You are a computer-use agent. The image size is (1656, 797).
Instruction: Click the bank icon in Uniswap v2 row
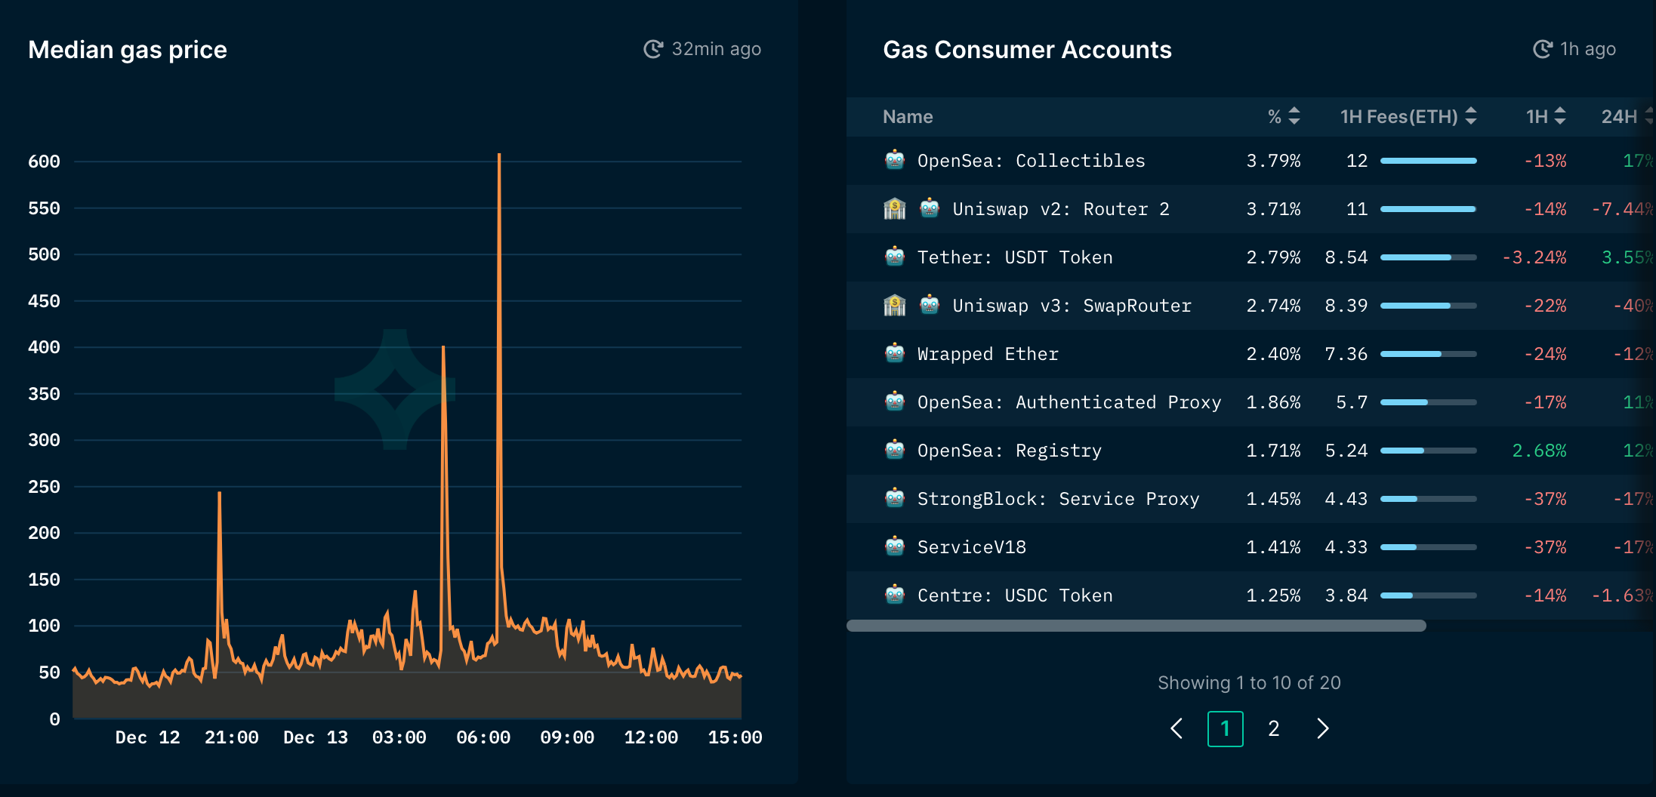pos(895,208)
